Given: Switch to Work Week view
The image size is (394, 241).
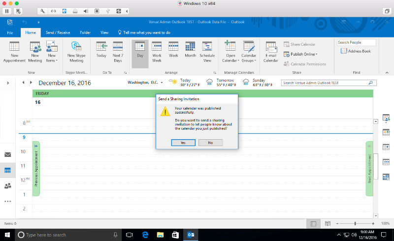Looking at the screenshot, I should pyautogui.click(x=157, y=52).
